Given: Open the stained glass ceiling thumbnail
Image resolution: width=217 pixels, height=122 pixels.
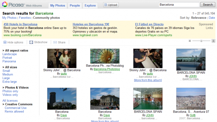Looking at the screenshot, I should [x=105, y=56].
